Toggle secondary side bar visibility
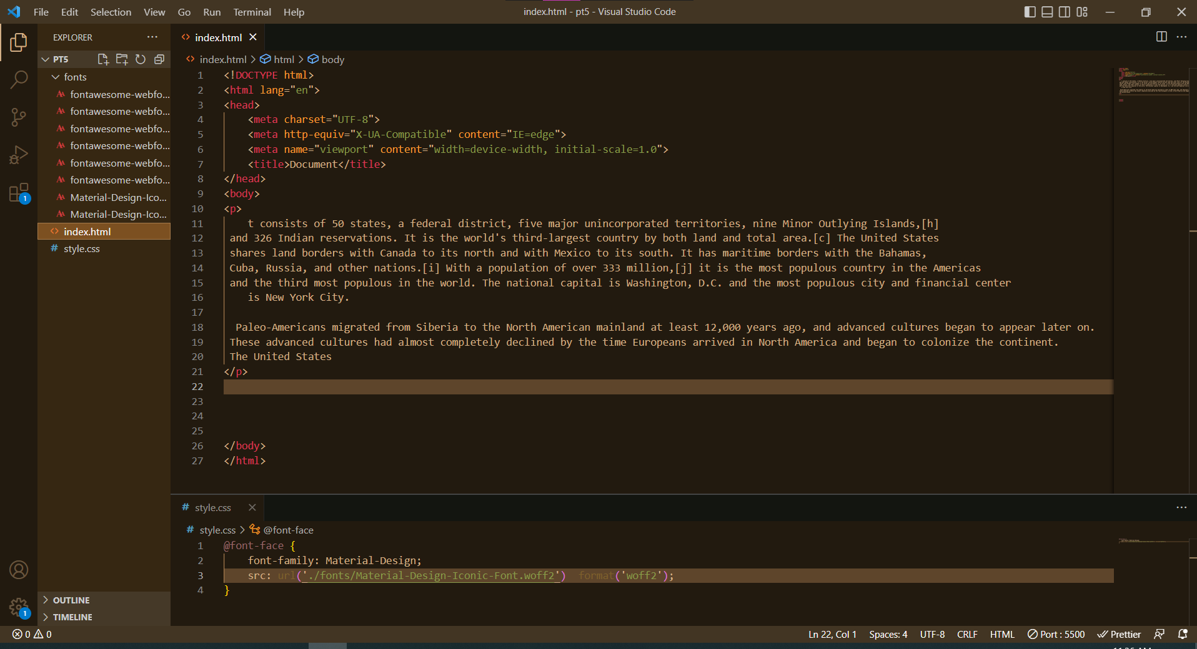The width and height of the screenshot is (1197, 649). click(1065, 12)
